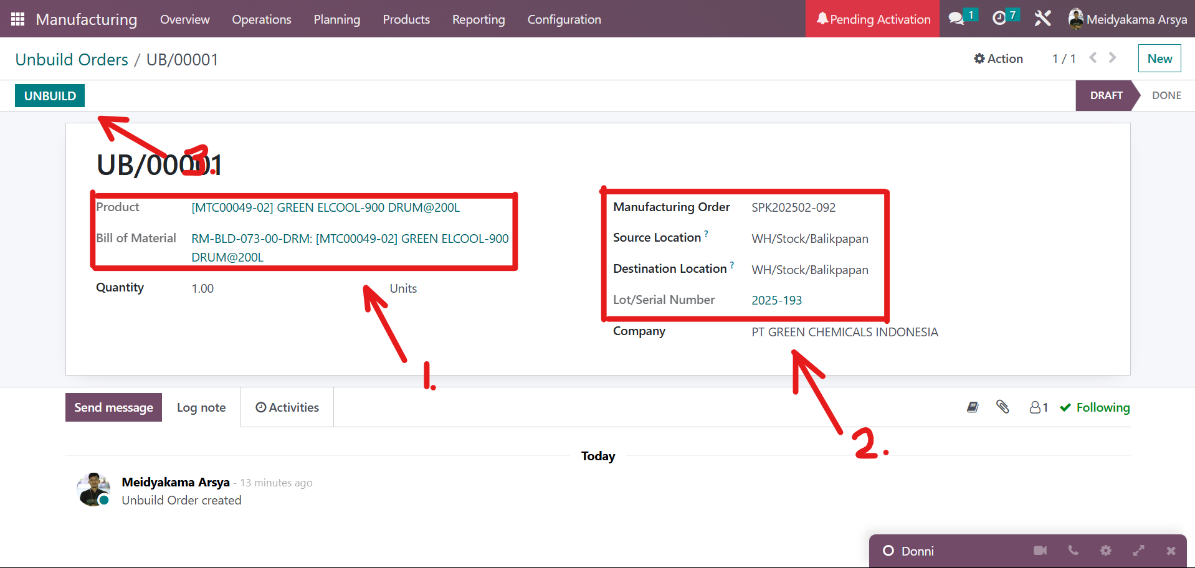Open settings gear in Donni chat
Image resolution: width=1195 pixels, height=568 pixels.
(1105, 551)
